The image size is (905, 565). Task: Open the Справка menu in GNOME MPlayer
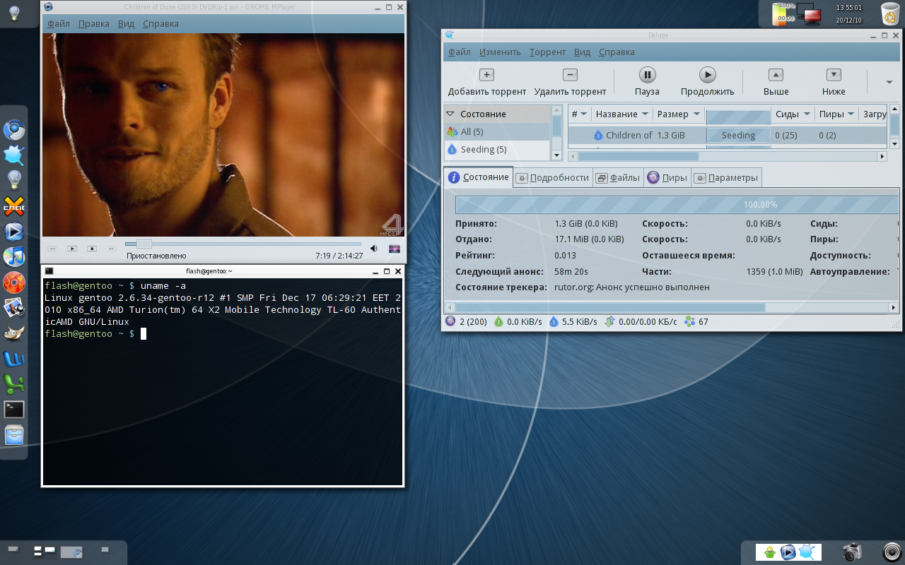pos(160,23)
